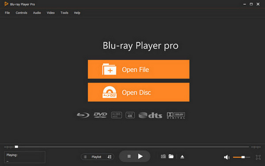Click the dts logo
This screenshot has width=265, height=166.
click(x=150, y=115)
